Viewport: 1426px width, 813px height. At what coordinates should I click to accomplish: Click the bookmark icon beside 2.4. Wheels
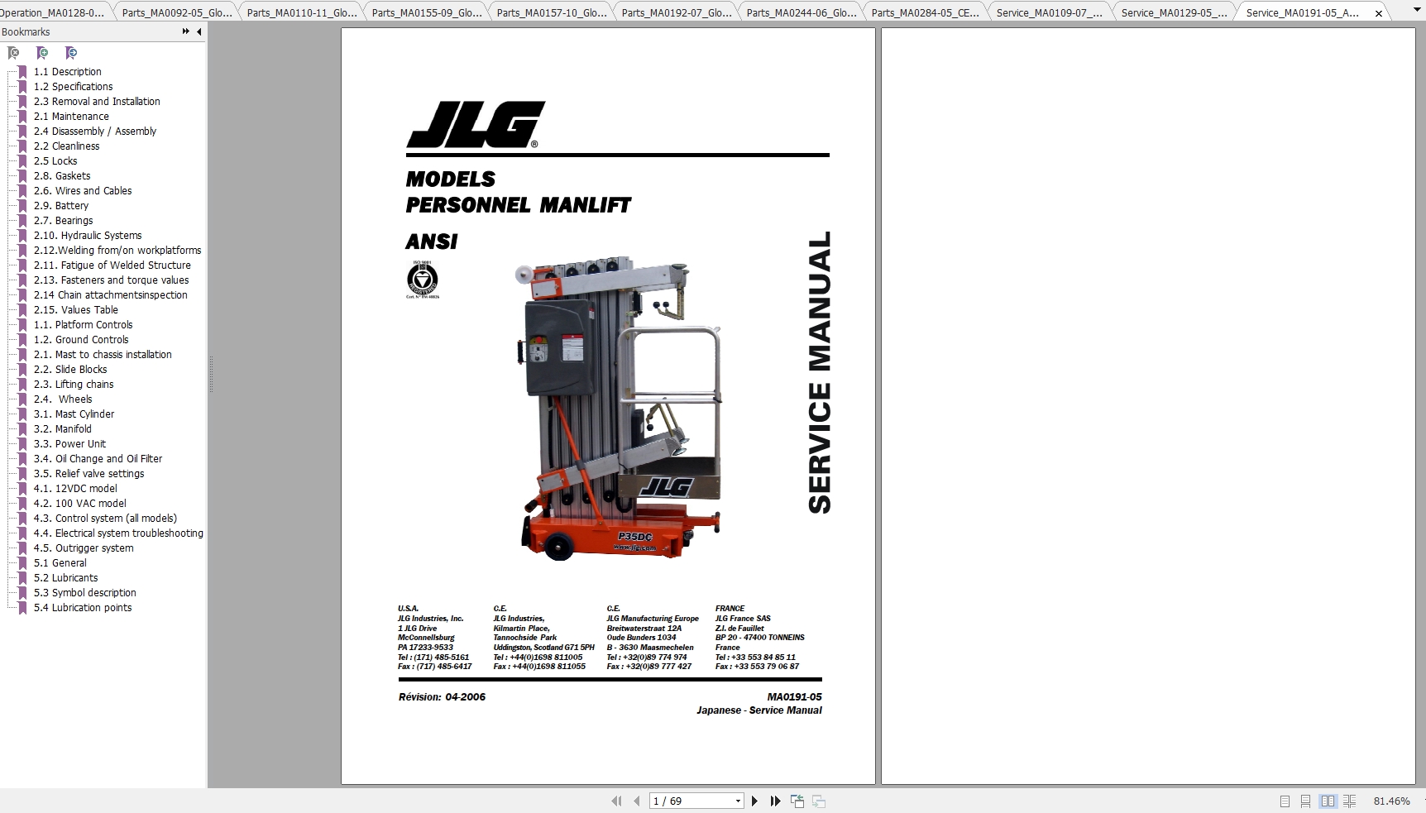22,399
